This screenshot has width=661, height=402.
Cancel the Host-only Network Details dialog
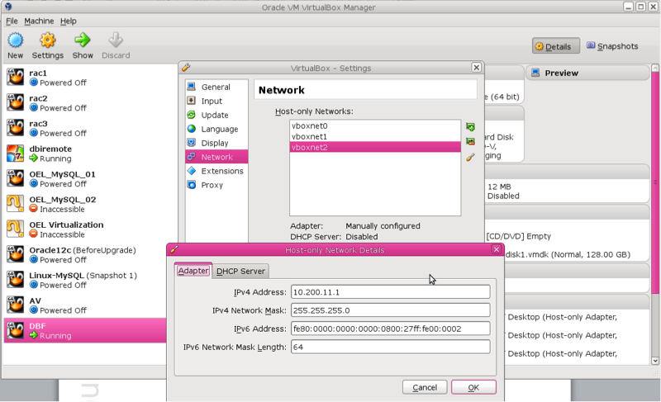425,387
